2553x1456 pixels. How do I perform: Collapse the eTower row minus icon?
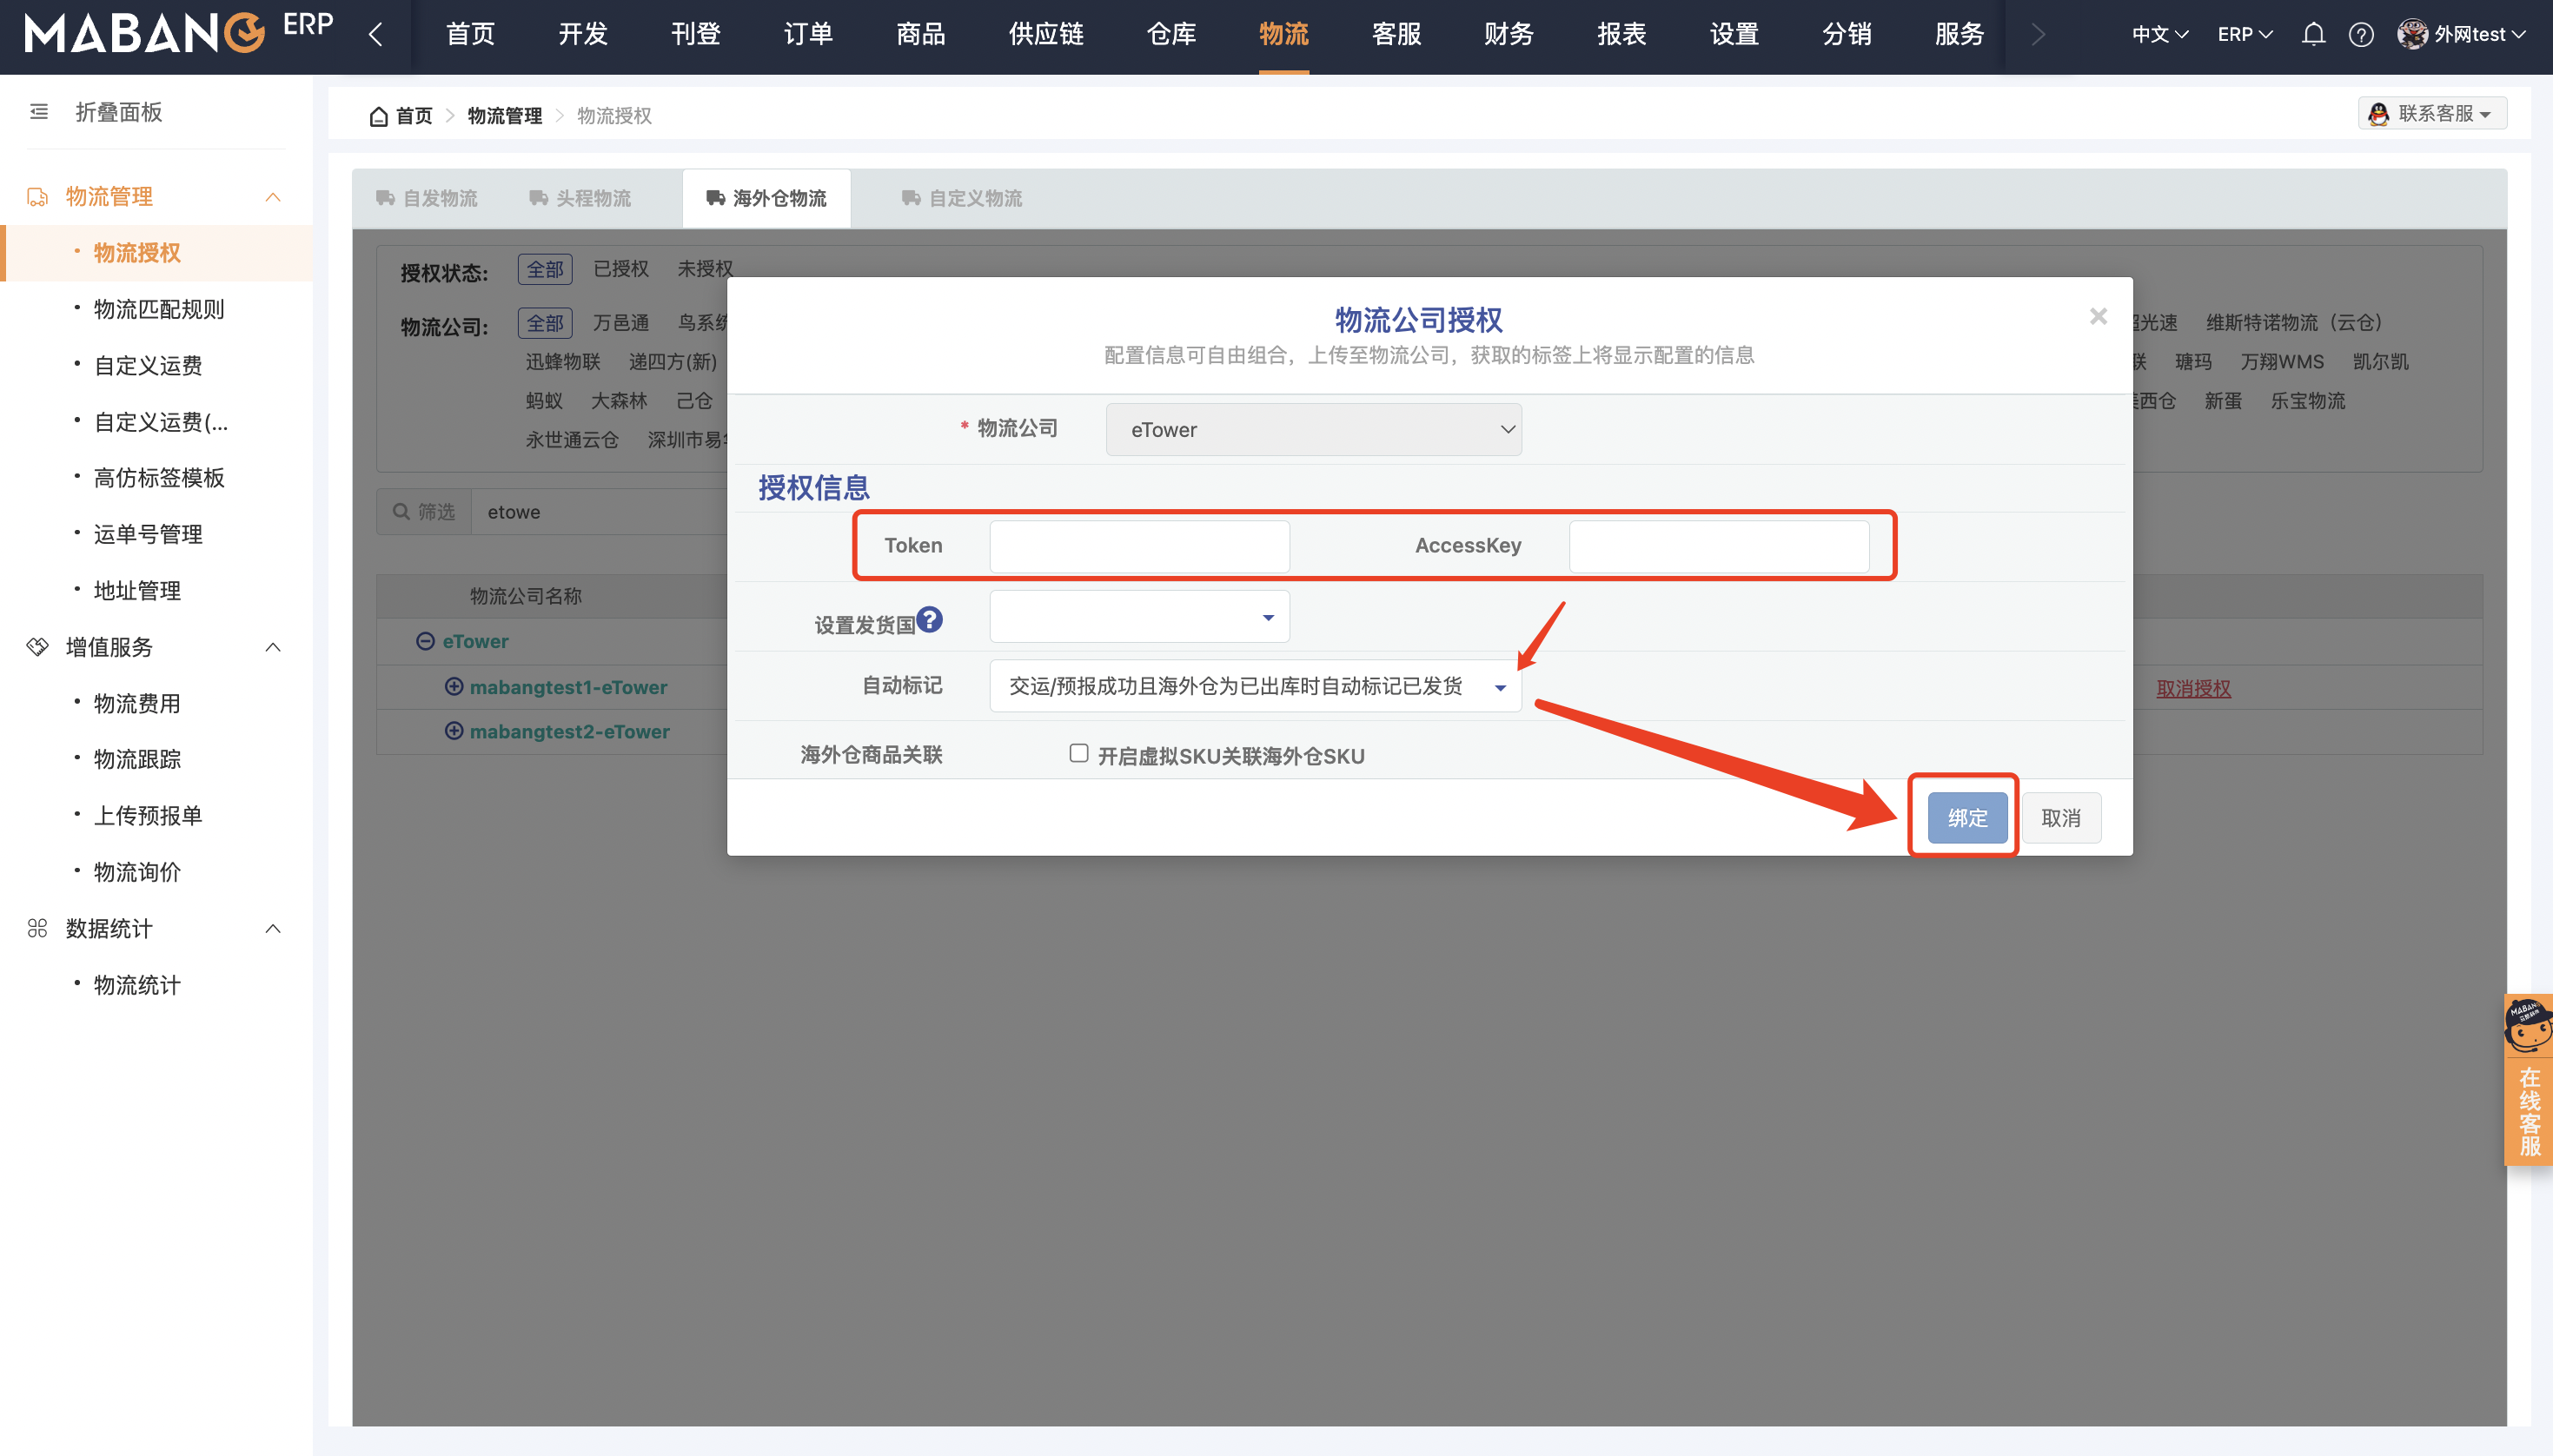pyautogui.click(x=425, y=641)
